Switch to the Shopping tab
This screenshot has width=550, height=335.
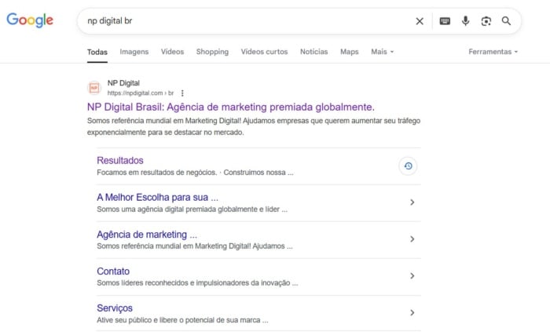coord(212,52)
